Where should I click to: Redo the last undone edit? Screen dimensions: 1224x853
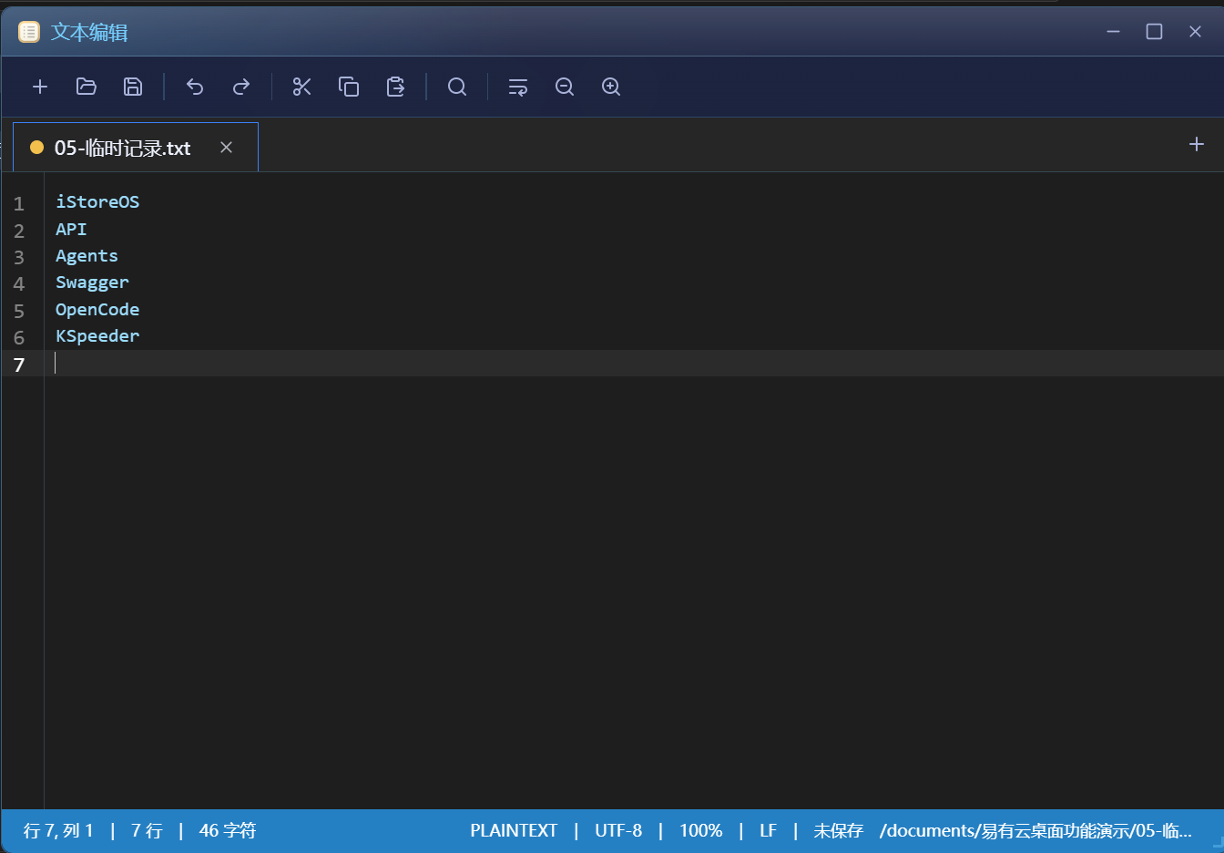pyautogui.click(x=241, y=87)
